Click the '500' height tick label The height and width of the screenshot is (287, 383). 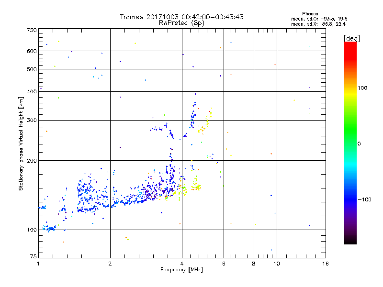pos(32,69)
